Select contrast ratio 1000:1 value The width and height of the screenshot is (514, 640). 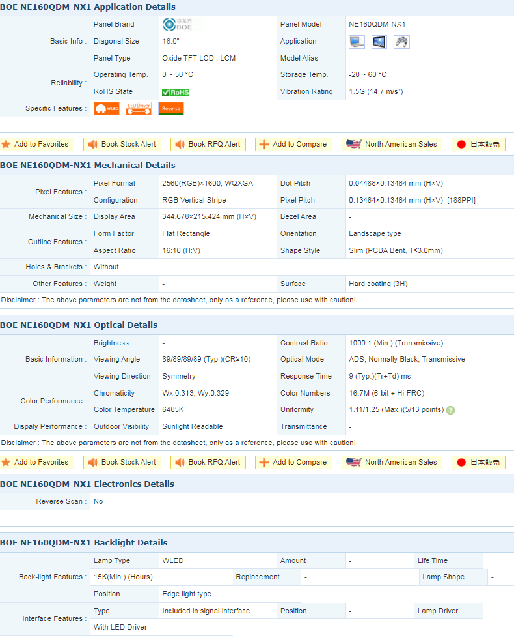[396, 343]
